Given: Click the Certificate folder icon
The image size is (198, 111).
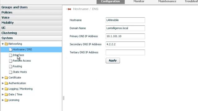Looking at the screenshot, I should pos(6,77).
